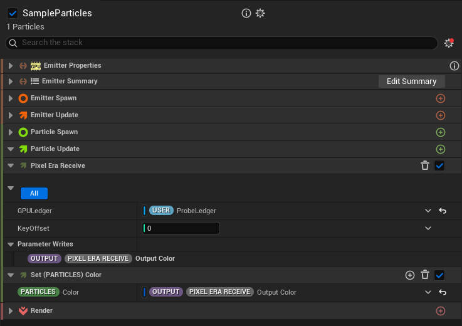Click the KeyOffset value field

click(181, 228)
